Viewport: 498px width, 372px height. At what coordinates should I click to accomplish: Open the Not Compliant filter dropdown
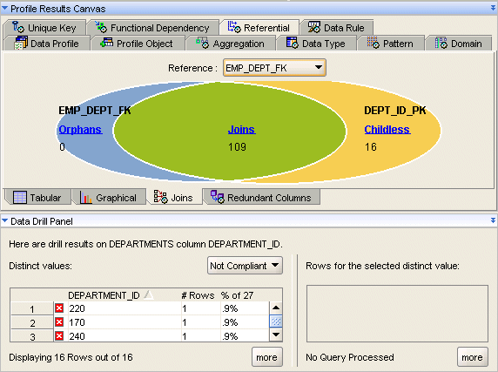pos(245,266)
